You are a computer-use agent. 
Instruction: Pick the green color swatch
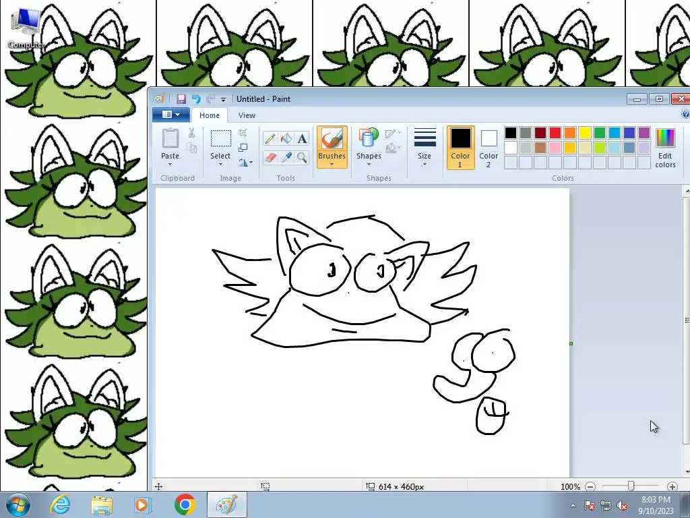click(x=599, y=133)
